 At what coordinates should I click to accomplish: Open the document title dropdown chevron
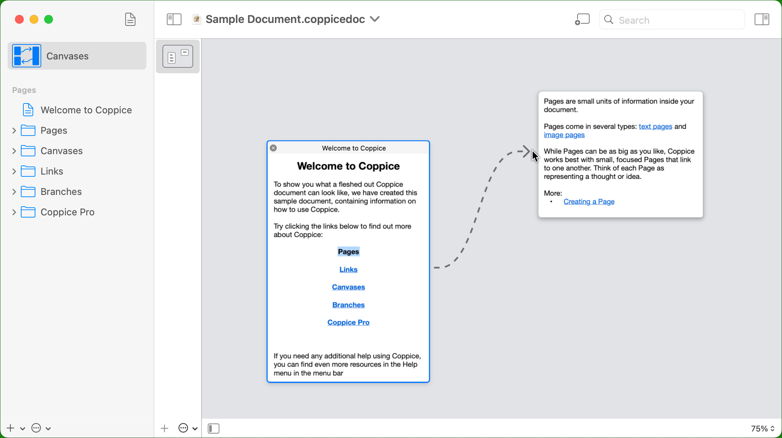tap(375, 19)
